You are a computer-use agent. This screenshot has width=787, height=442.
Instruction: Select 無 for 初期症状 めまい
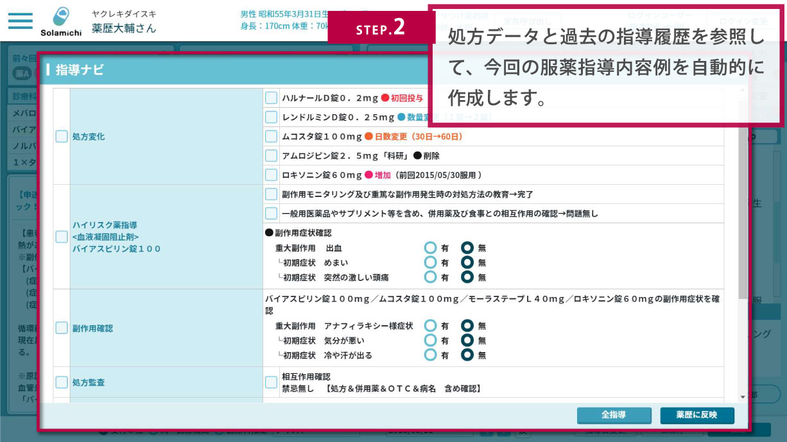(467, 262)
